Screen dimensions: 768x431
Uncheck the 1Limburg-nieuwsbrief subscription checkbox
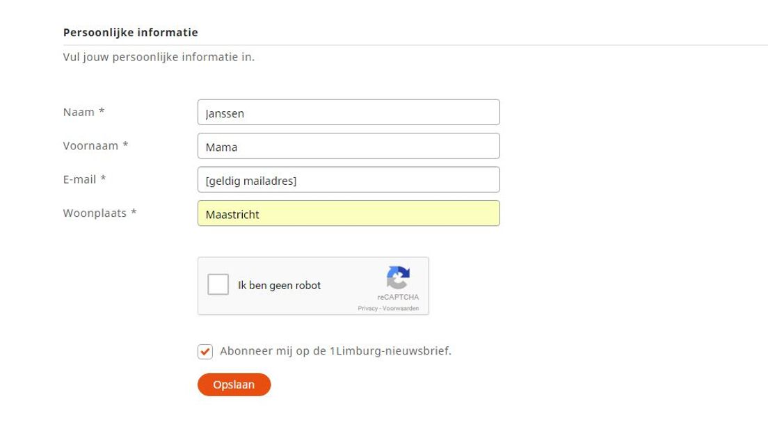coord(205,351)
